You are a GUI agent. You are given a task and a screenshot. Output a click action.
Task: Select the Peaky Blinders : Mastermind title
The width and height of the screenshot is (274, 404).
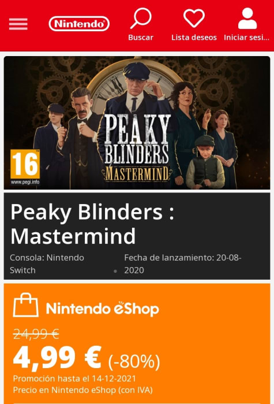point(92,224)
